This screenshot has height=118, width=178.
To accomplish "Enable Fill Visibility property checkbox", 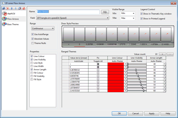I will click(32, 76).
